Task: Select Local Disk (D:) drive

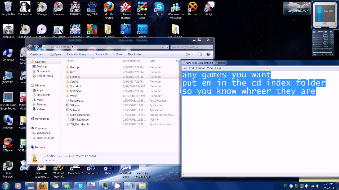Action: (x=45, y=138)
